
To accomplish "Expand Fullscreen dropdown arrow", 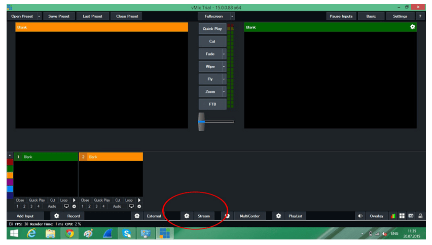I will click(232, 16).
